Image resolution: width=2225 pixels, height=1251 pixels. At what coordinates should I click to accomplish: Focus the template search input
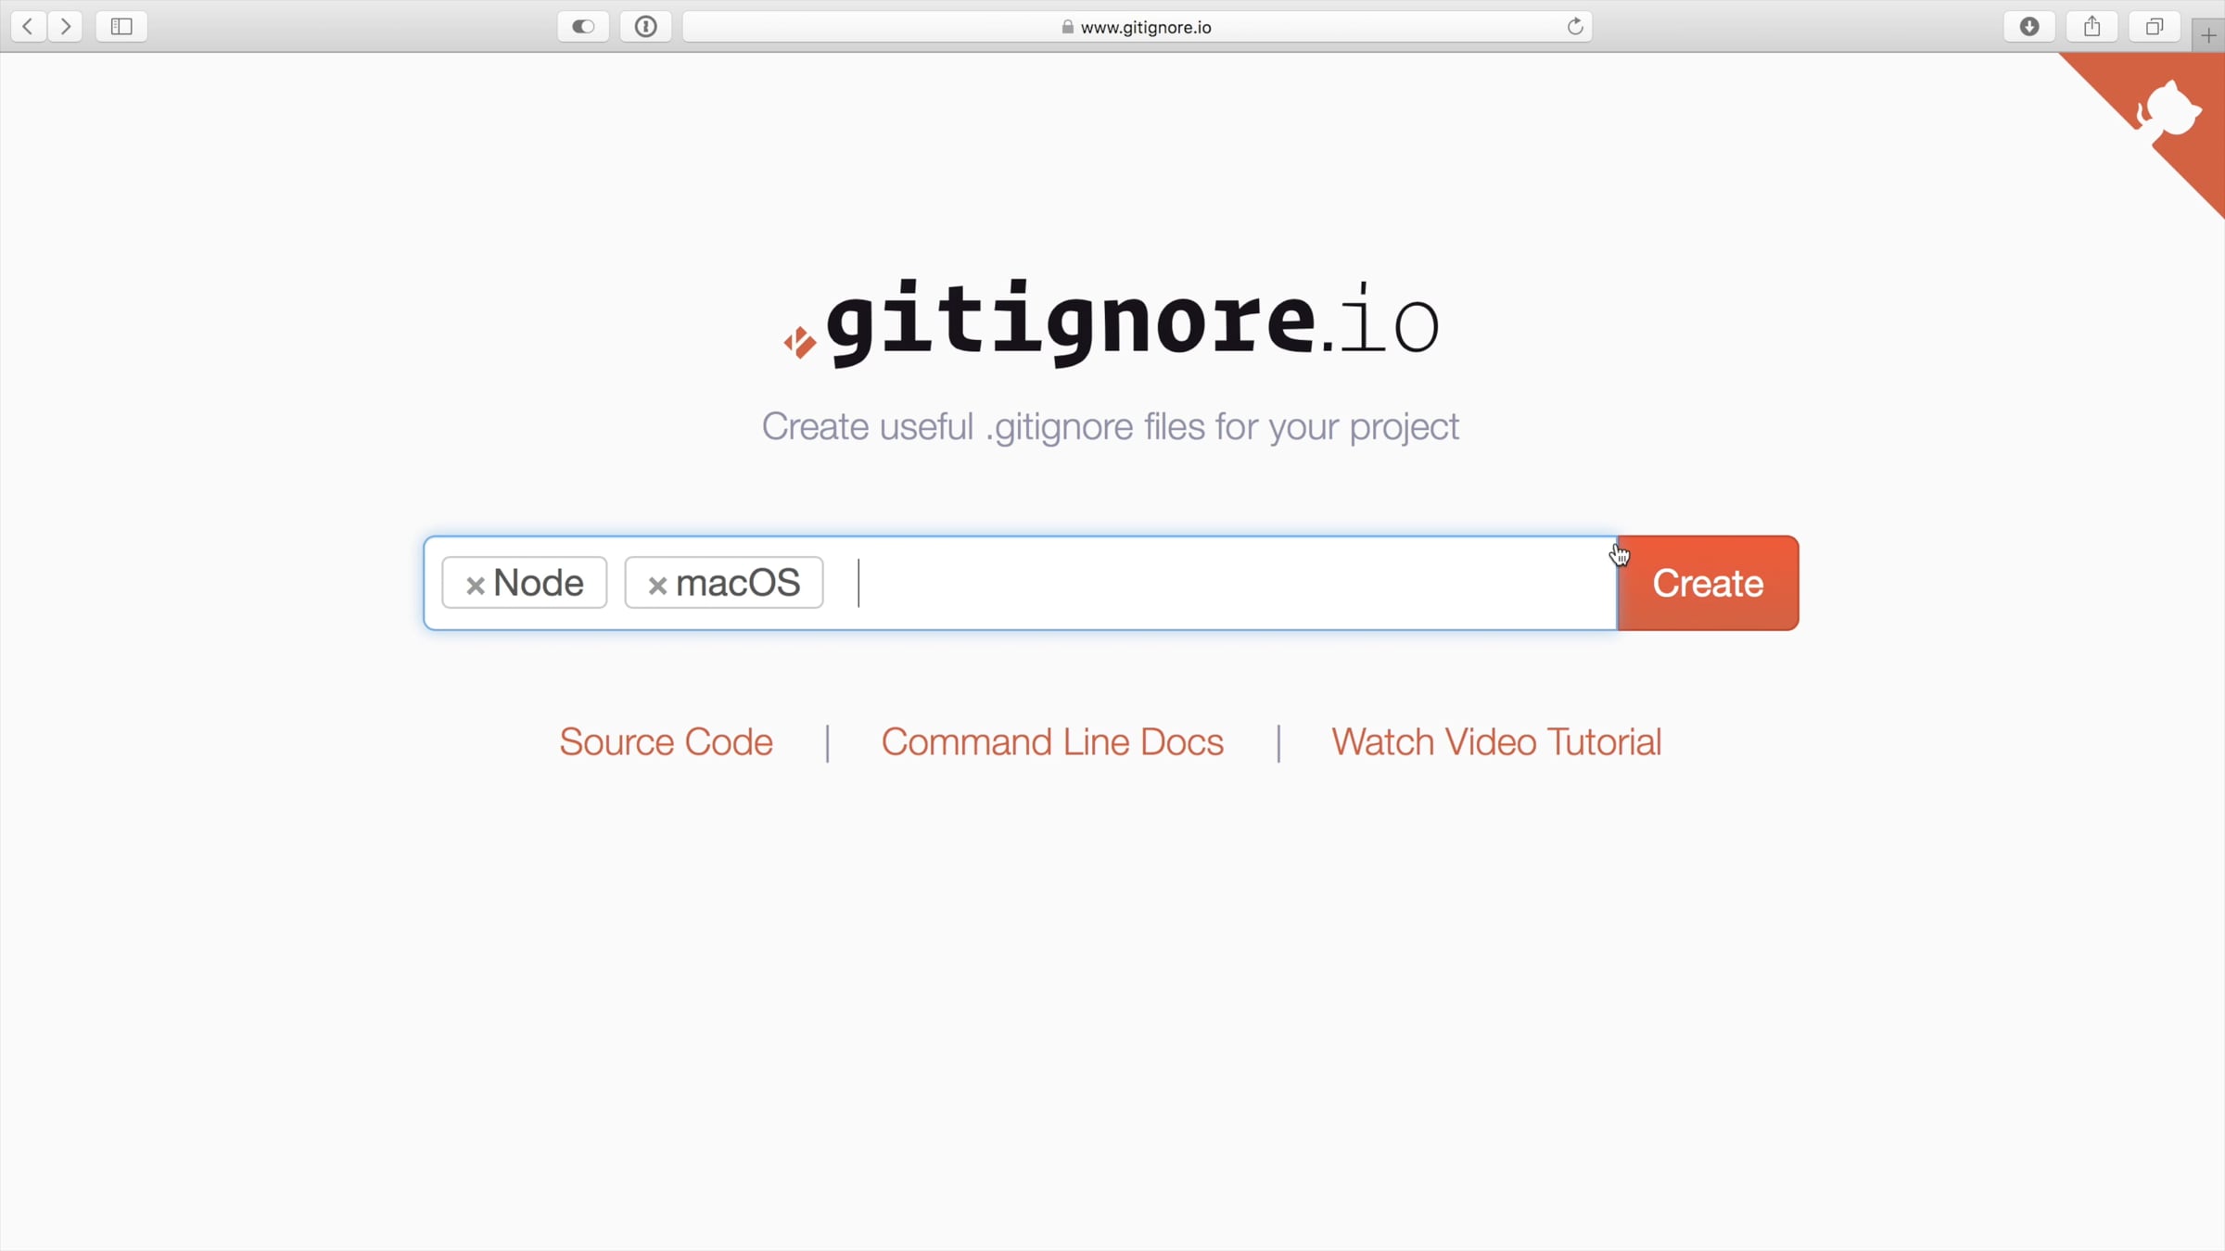tap(1205, 583)
